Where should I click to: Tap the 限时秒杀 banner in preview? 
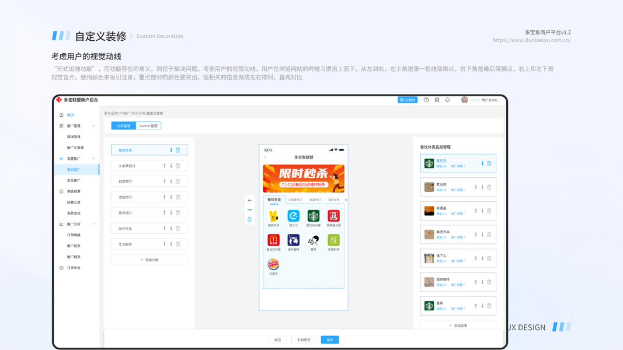click(304, 178)
